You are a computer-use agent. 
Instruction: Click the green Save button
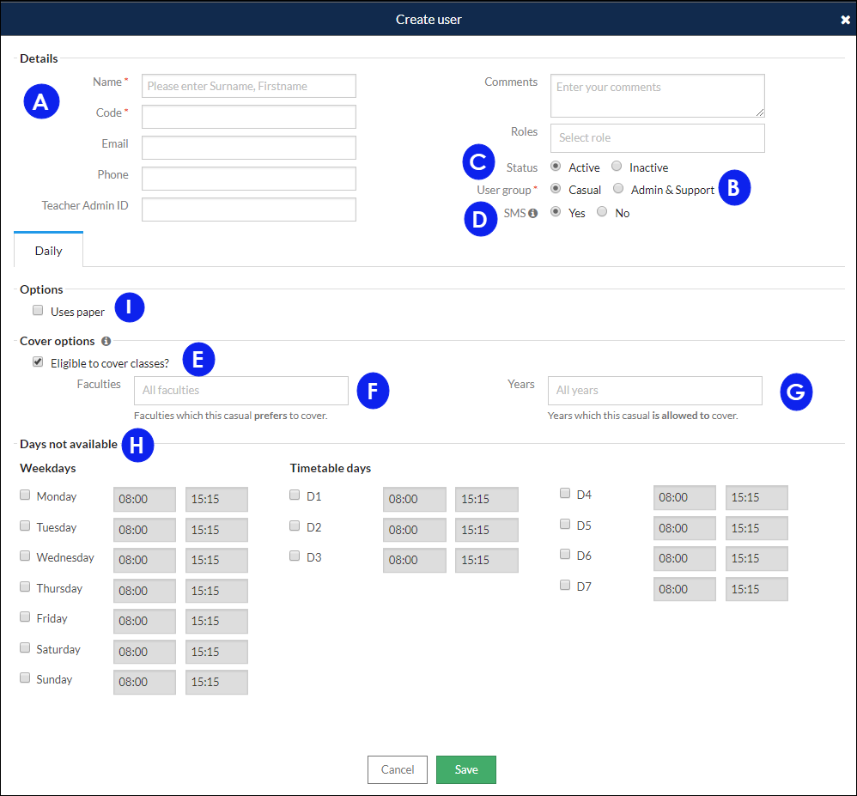coord(466,769)
